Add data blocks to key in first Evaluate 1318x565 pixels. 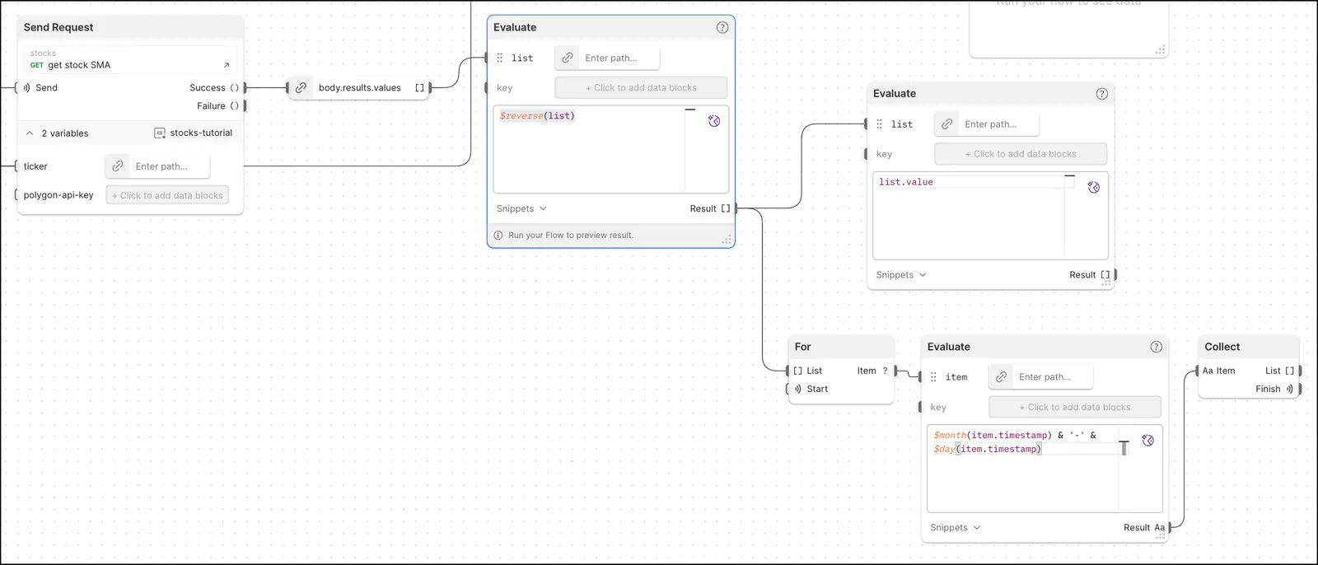[x=641, y=87]
